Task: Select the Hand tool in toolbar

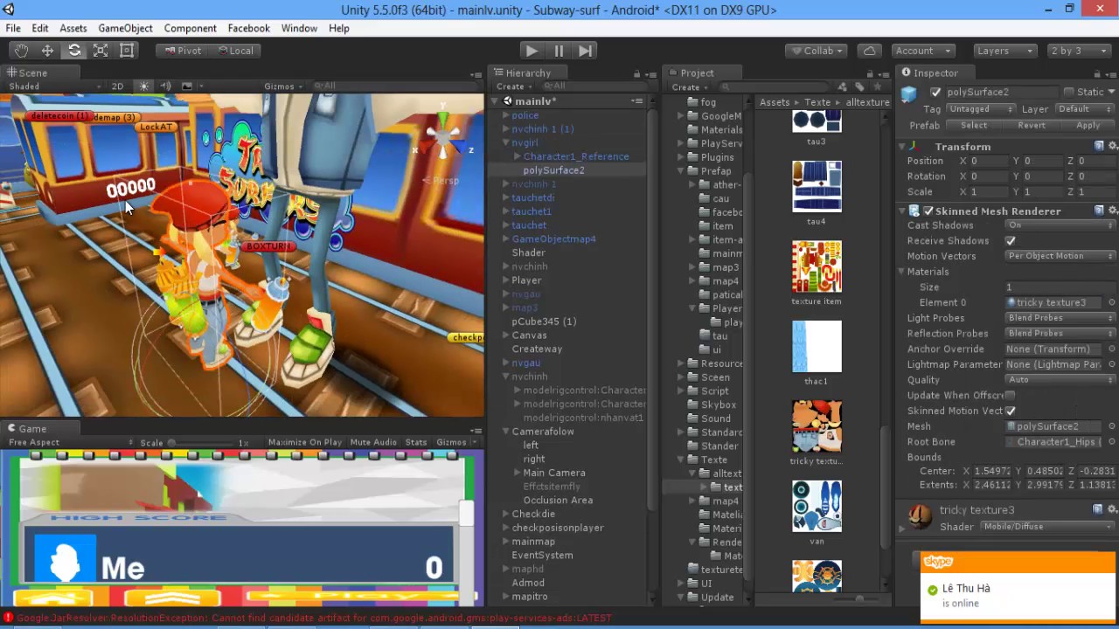Action: (x=21, y=51)
